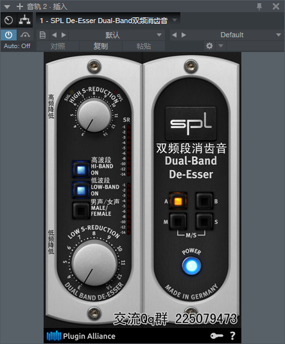285x344 pixels.
Task: Click the automation mode arc icon
Action: (x=25, y=35)
